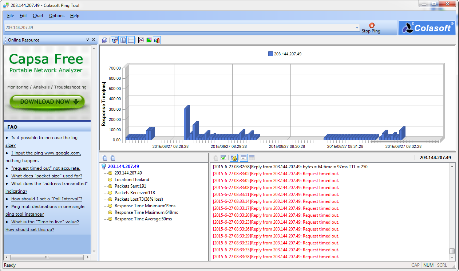Open FAQ '"request timed out" not accurate.'
The height and width of the screenshot is (271, 459).
(x=46, y=168)
